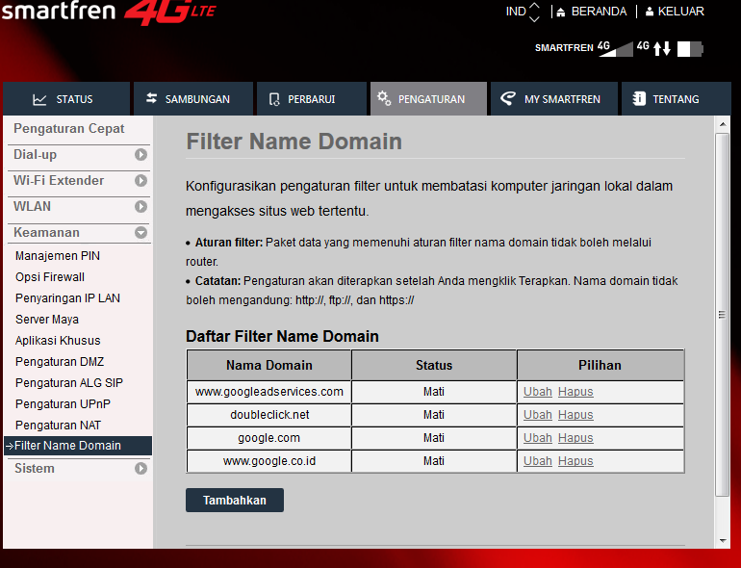Screen dimensions: 741x568
Task: Click the BERANDA home link
Action: (x=592, y=12)
